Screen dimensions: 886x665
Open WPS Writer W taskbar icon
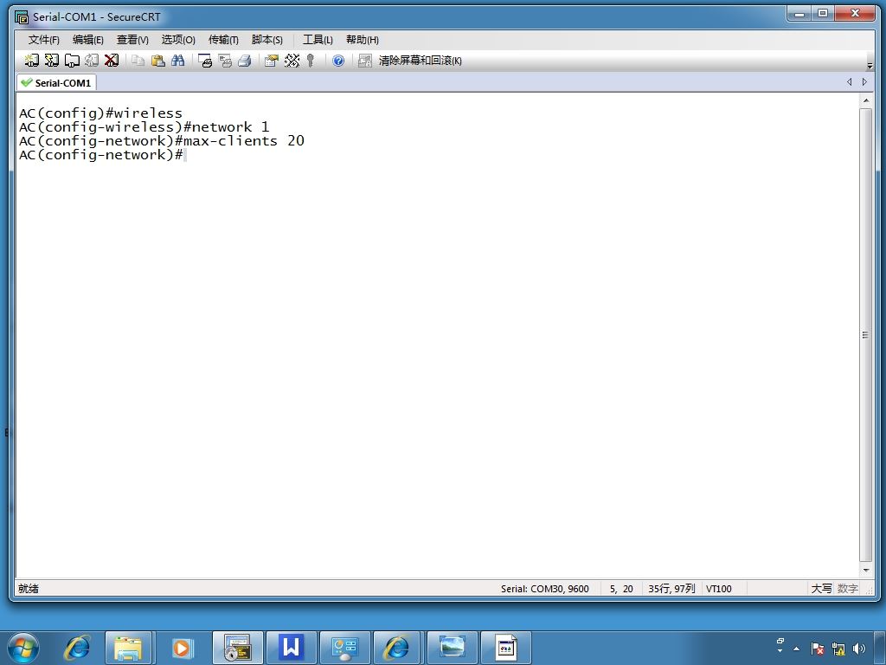[291, 648]
